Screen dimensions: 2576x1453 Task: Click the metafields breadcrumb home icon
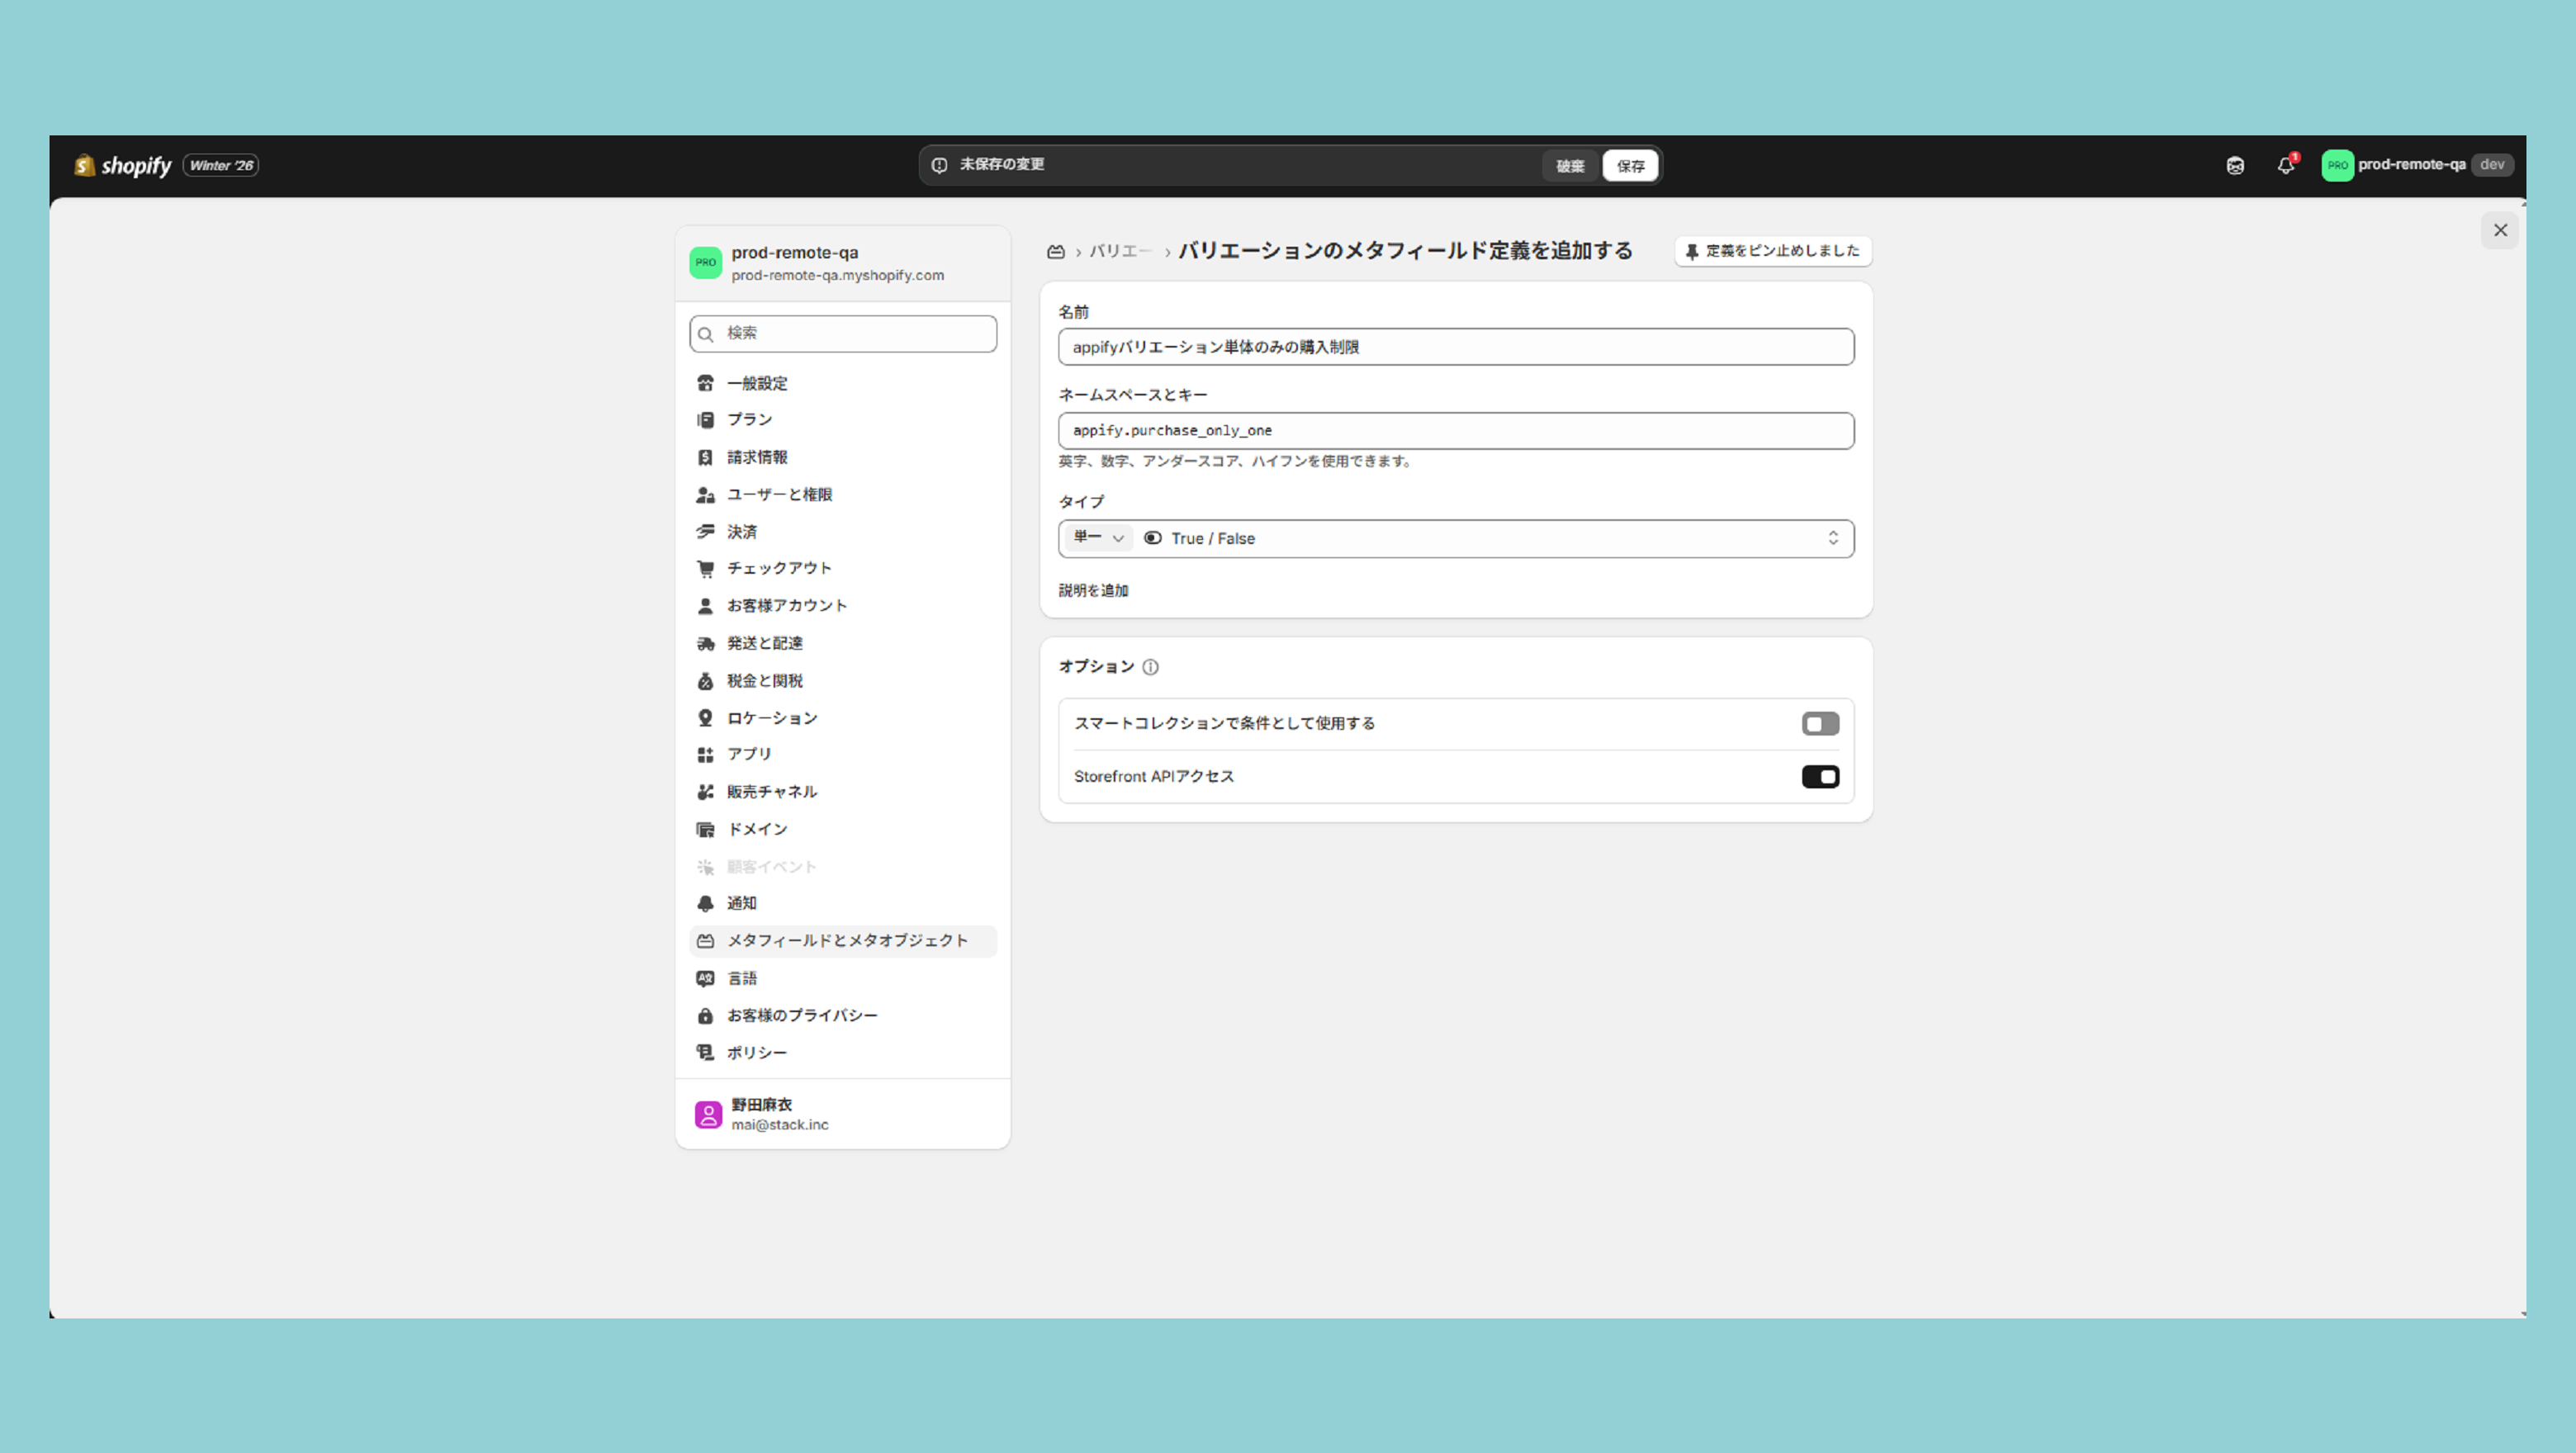1055,252
